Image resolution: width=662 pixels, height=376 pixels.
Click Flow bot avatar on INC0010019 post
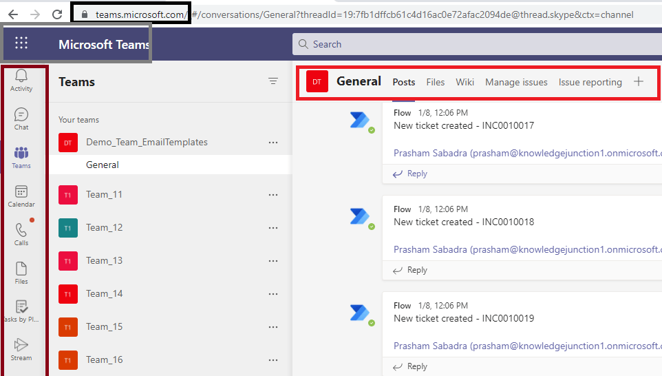click(x=360, y=313)
